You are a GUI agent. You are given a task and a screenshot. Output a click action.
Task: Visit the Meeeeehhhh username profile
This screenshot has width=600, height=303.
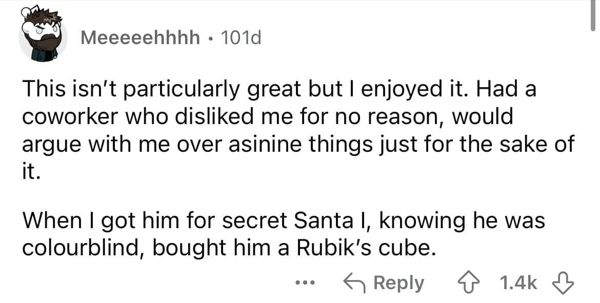coord(141,38)
